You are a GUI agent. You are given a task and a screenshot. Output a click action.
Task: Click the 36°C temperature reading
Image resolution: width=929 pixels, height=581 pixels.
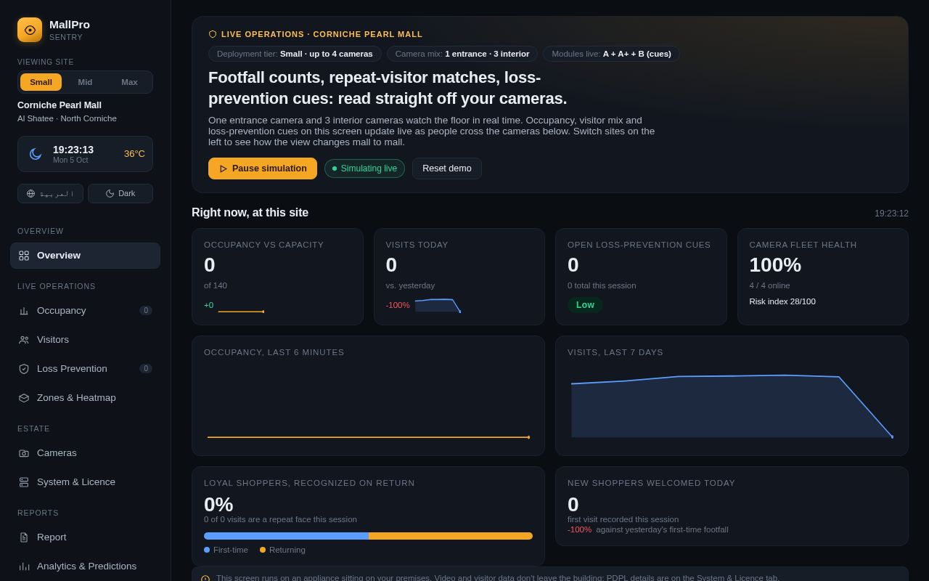tap(134, 154)
